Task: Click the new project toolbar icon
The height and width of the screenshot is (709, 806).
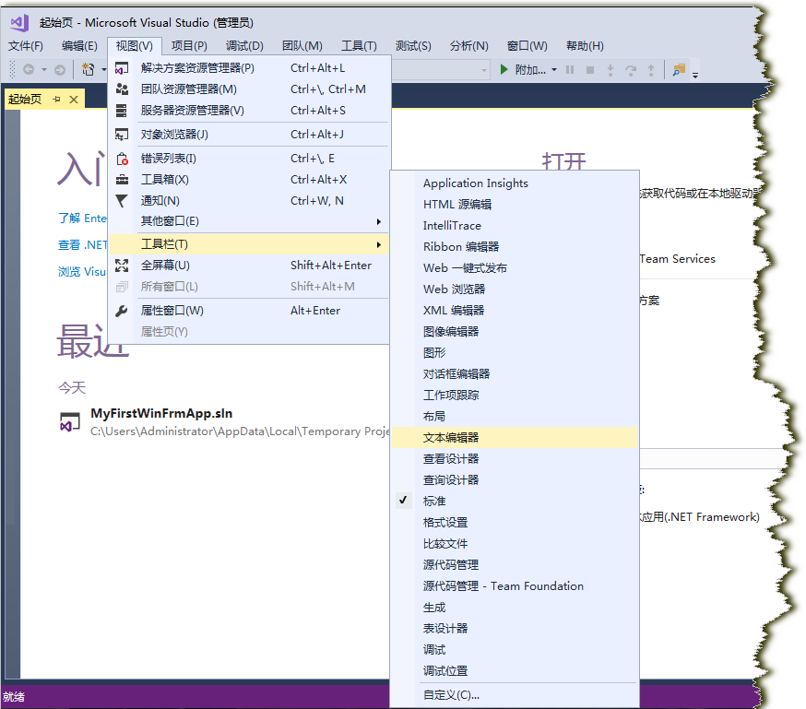Action: click(x=89, y=69)
